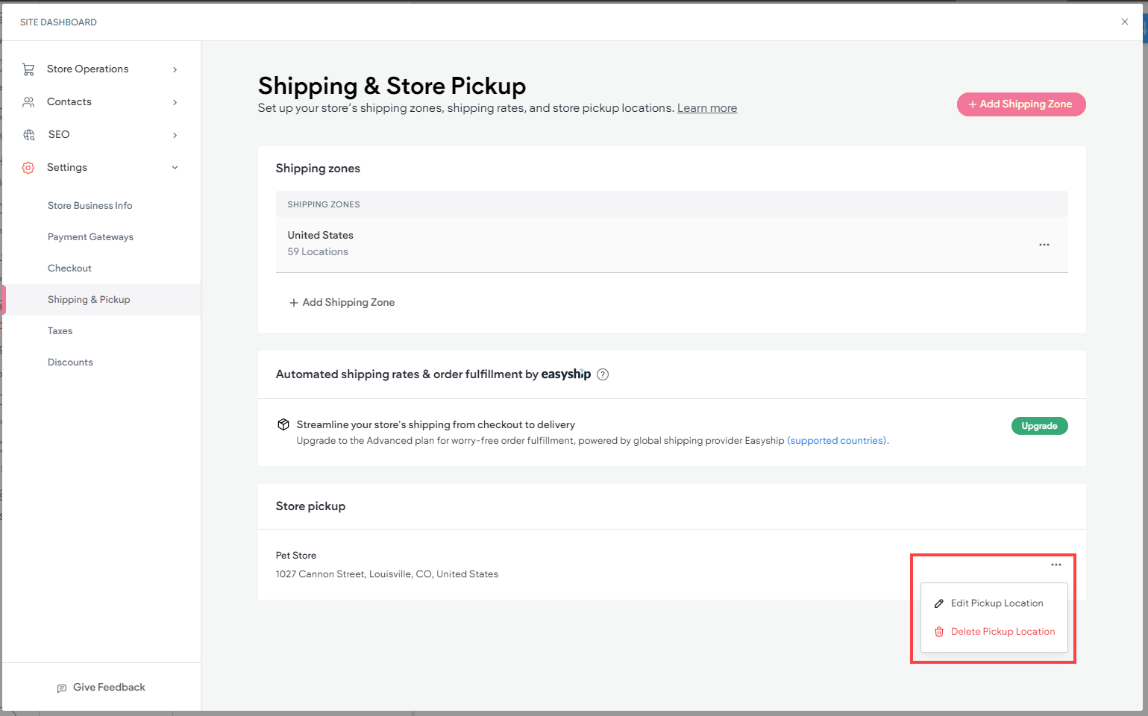Open the Learn more link
This screenshot has height=716, width=1148.
click(706, 107)
